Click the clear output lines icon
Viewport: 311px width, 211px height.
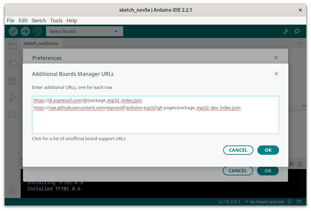pos(291,164)
